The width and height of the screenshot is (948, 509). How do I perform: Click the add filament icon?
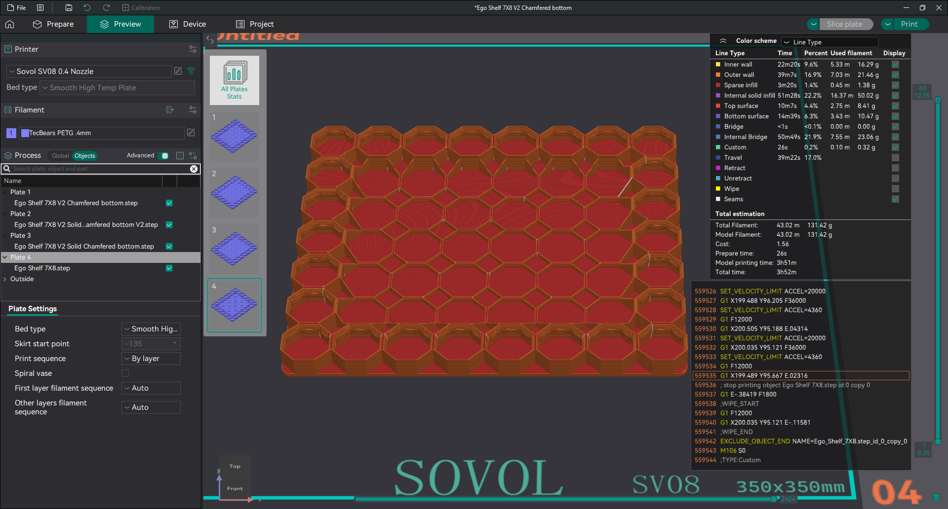[170, 110]
